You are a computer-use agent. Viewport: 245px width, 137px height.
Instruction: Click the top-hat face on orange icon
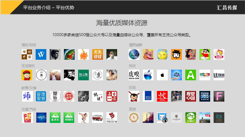pyautogui.click(x=176, y=54)
